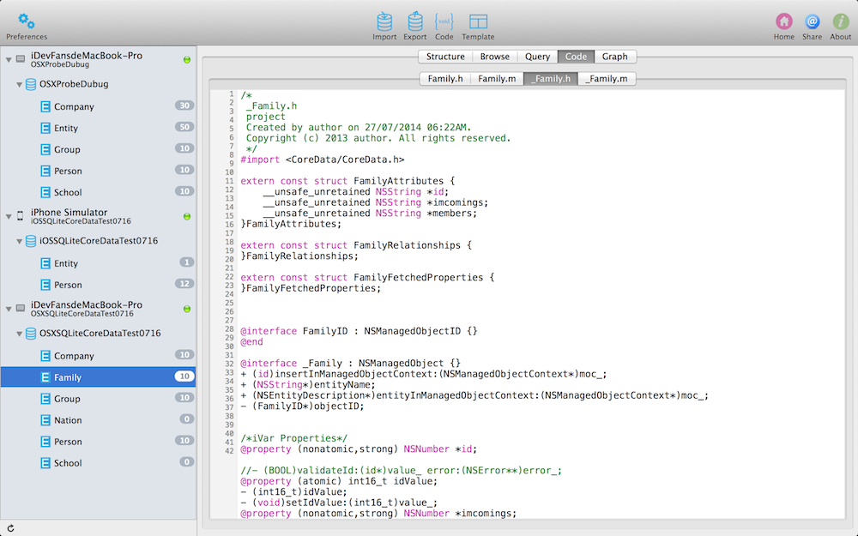Collapse the iPhone Simulator node
This screenshot has height=536, width=858.
coord(9,217)
